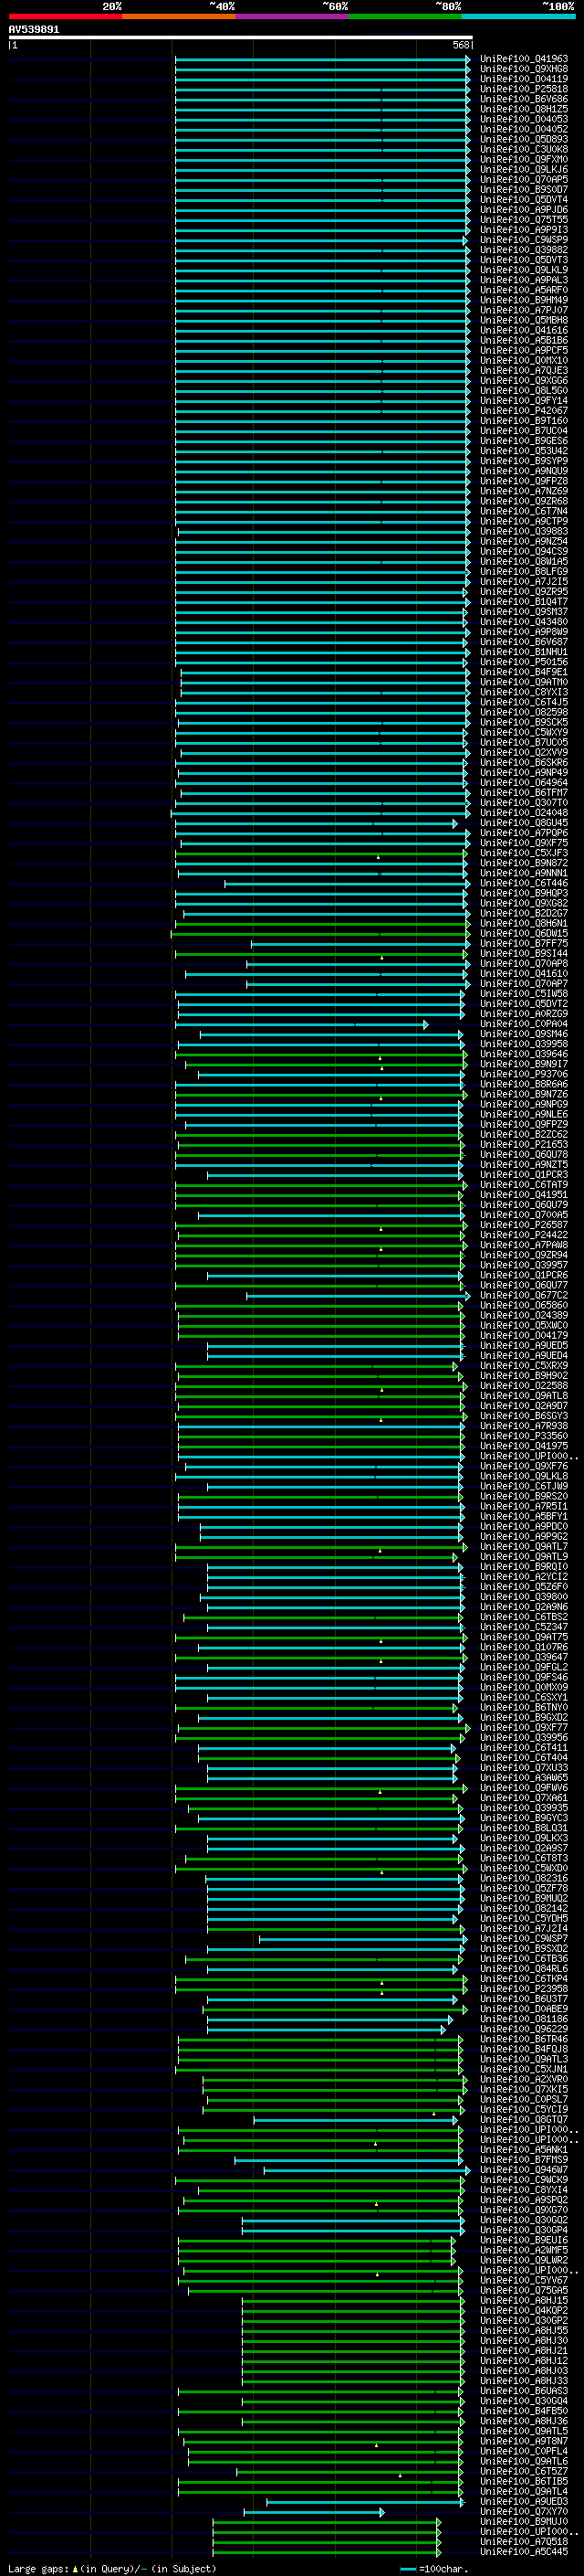Select label UniRef100_Q5DVT4

click(x=524, y=199)
